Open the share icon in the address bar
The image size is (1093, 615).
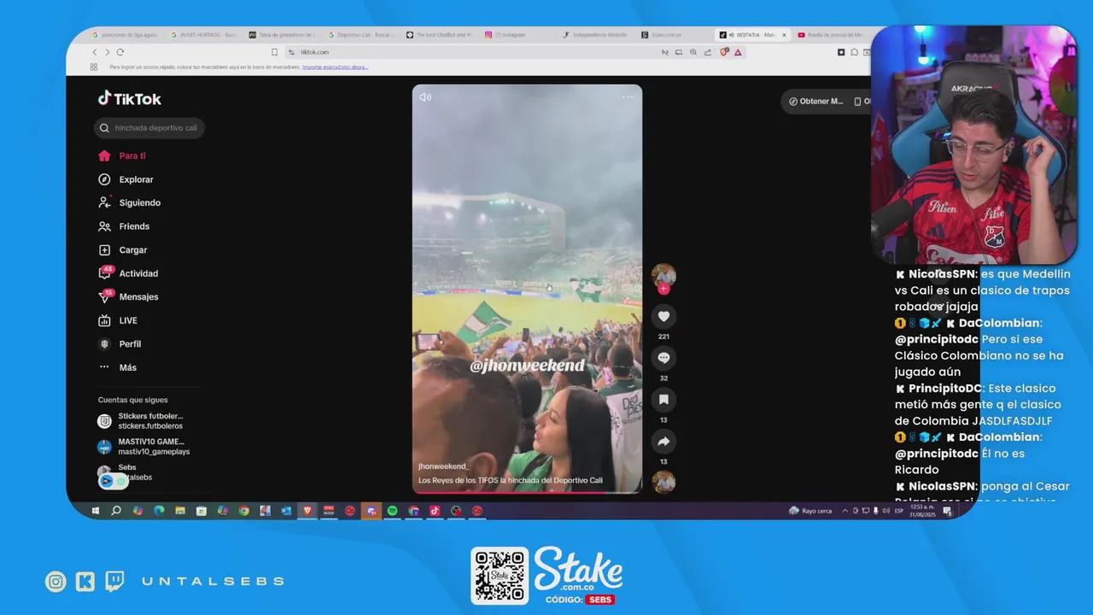[707, 52]
